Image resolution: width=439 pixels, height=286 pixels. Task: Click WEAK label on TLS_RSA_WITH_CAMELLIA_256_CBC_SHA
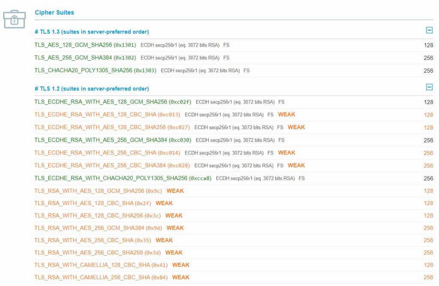pos(180,277)
